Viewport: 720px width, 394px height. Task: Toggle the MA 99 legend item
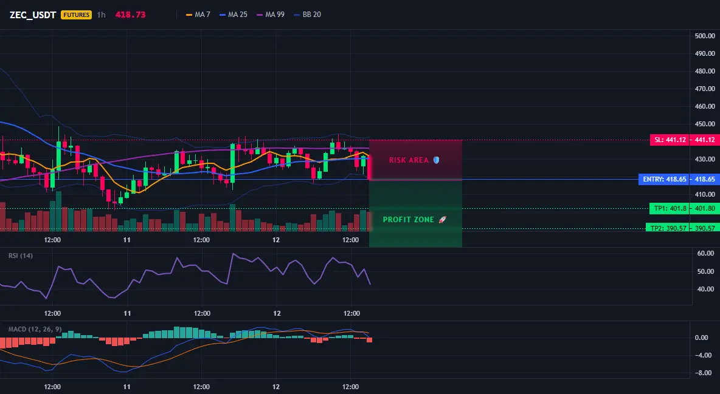pyautogui.click(x=271, y=15)
